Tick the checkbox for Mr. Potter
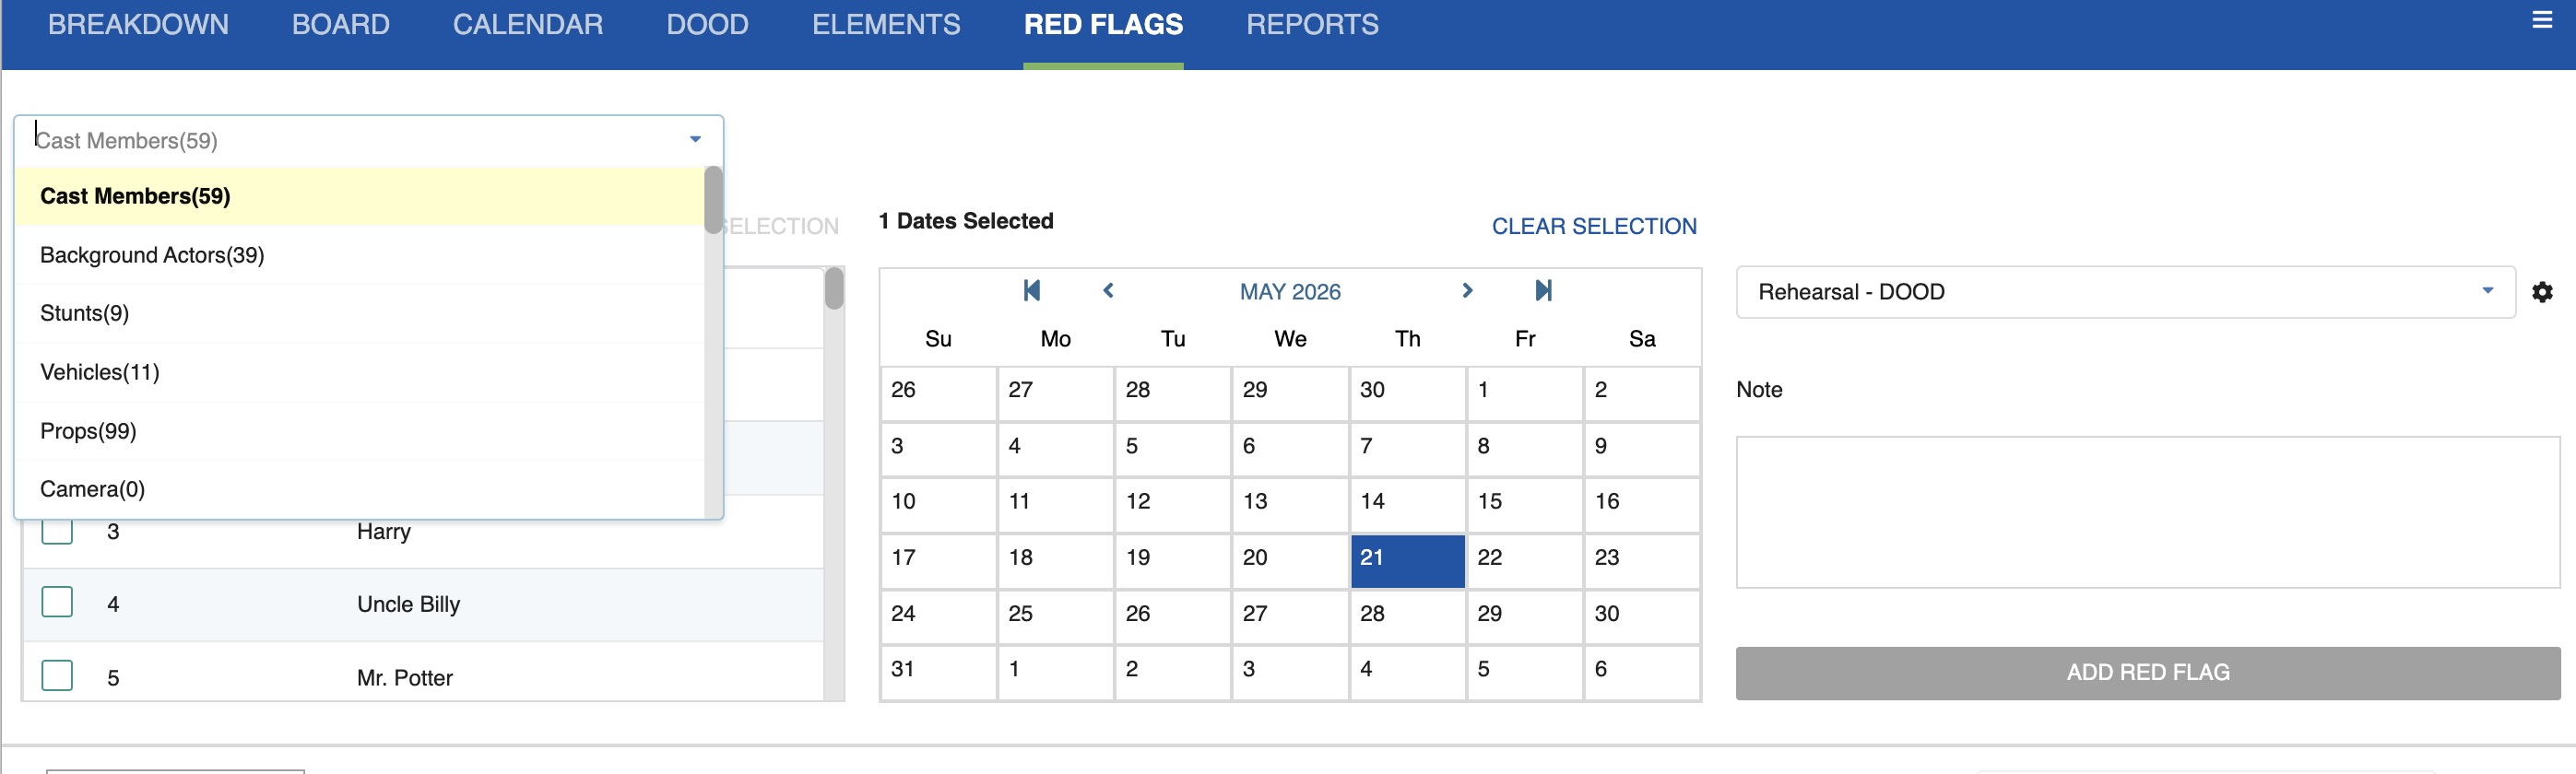The width and height of the screenshot is (2576, 774). [57, 676]
